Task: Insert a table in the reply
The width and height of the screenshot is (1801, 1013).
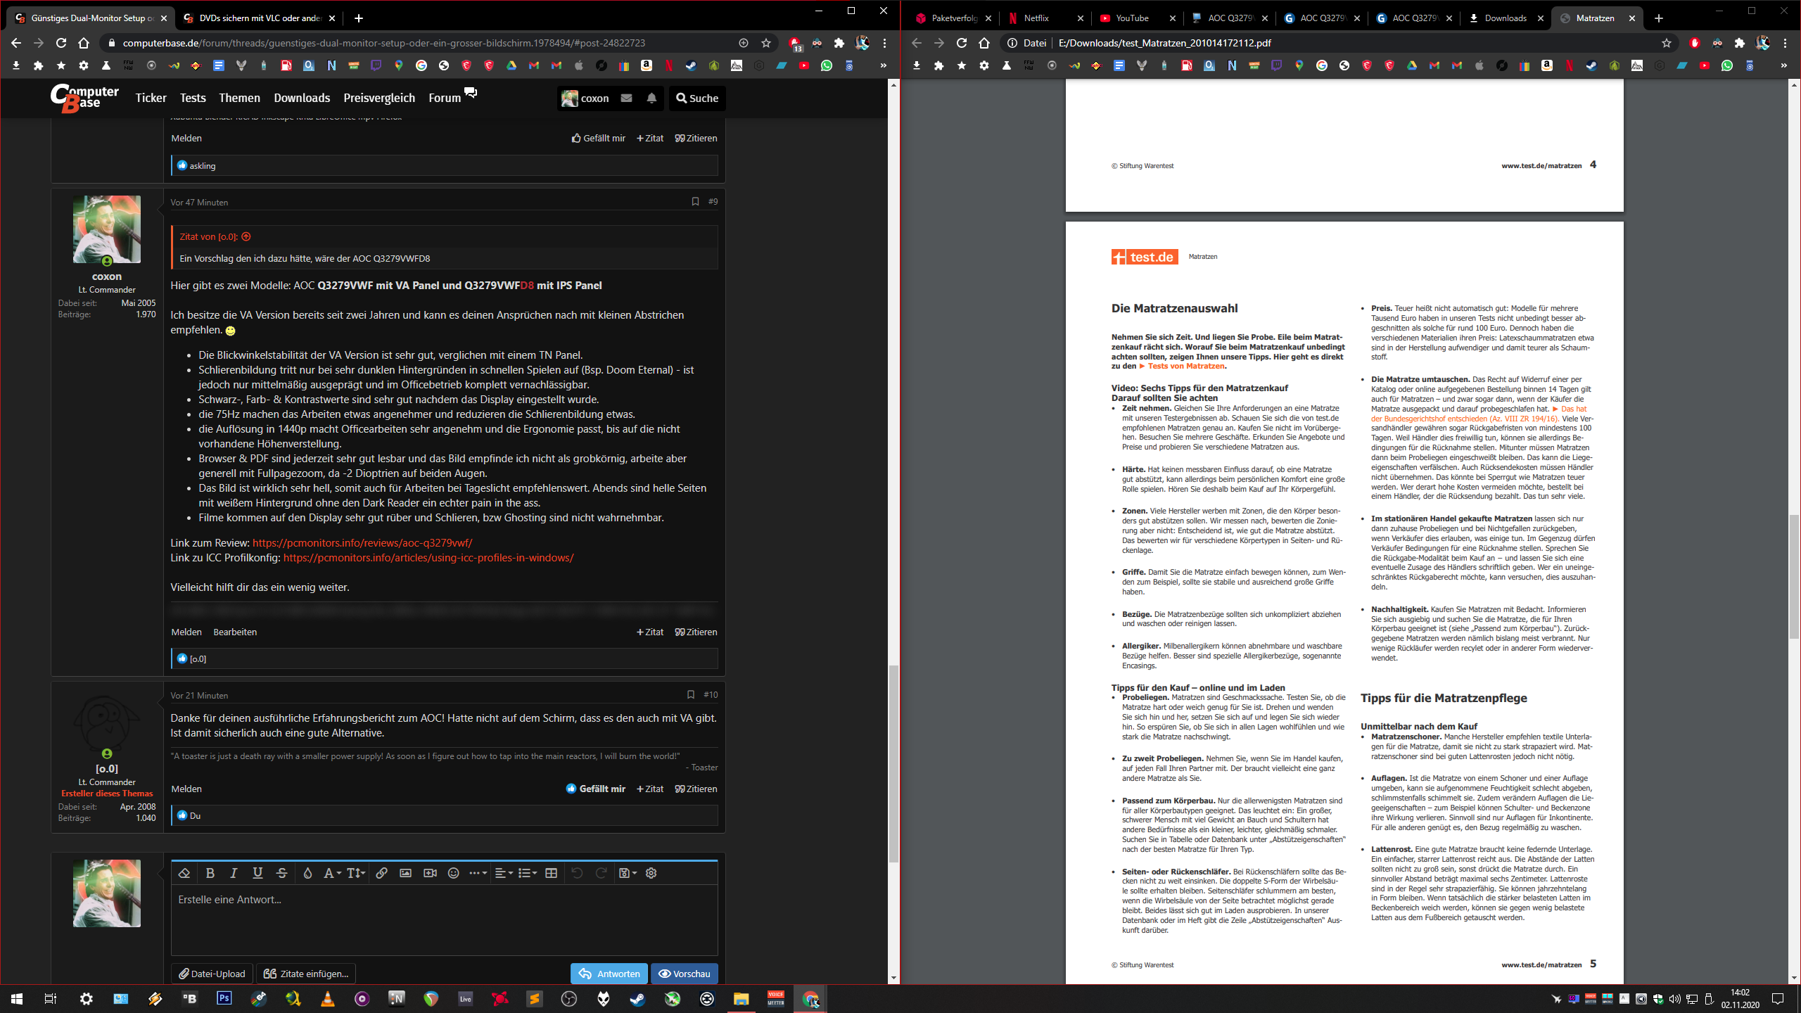Action: pyautogui.click(x=552, y=873)
